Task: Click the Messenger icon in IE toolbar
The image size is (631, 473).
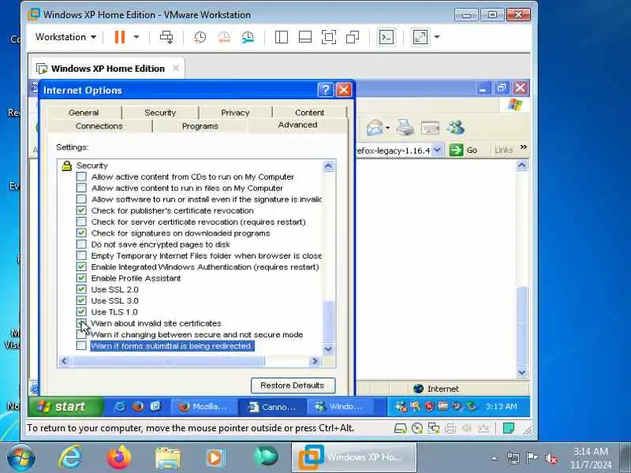Action: tap(456, 128)
